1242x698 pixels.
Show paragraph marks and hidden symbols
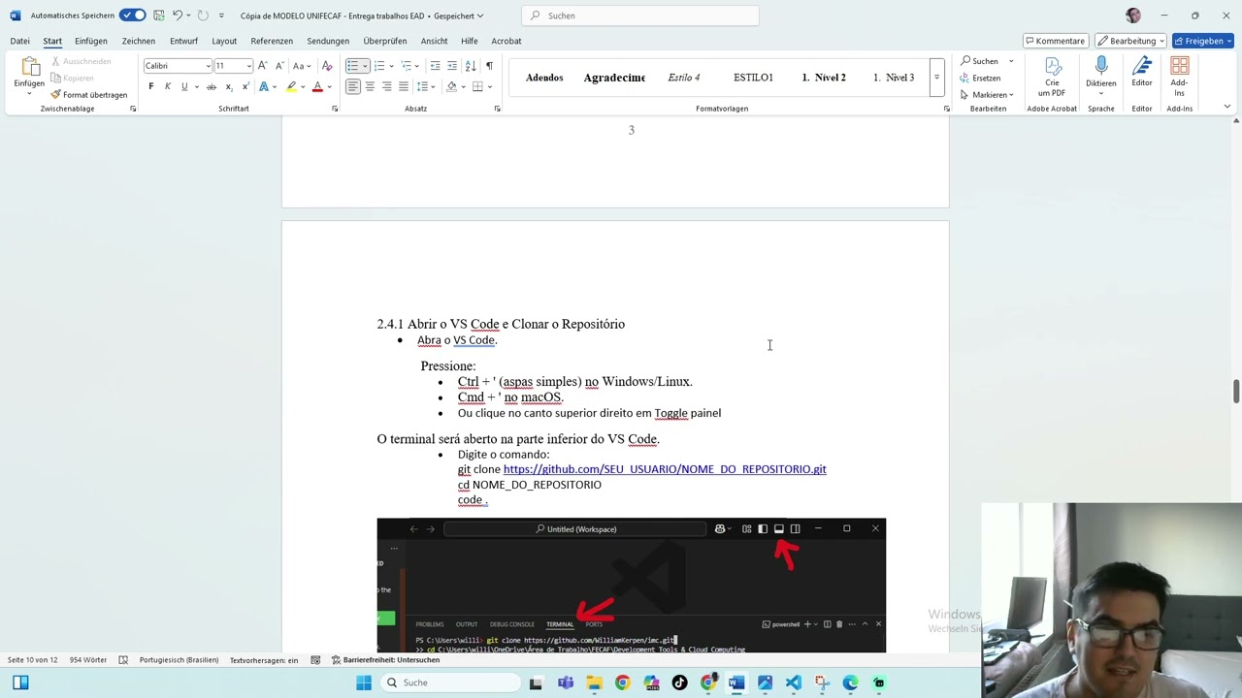pyautogui.click(x=489, y=66)
